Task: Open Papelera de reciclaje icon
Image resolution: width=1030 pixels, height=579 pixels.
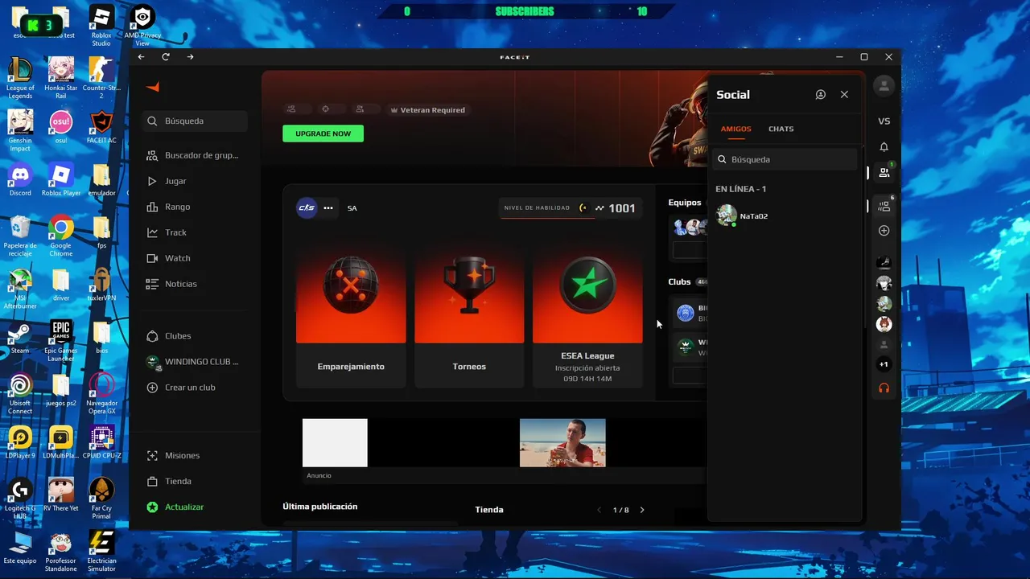Action: click(20, 236)
